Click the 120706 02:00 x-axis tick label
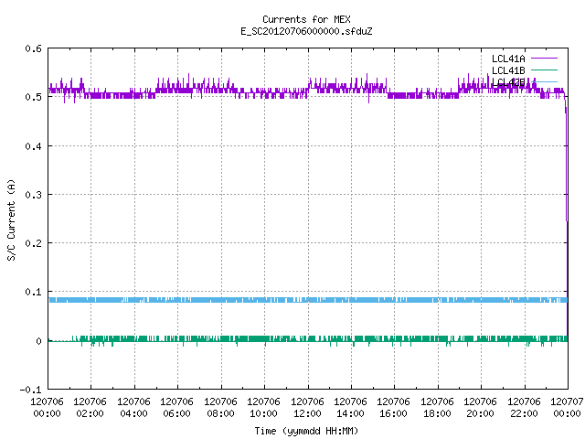585x439 pixels. click(x=90, y=407)
